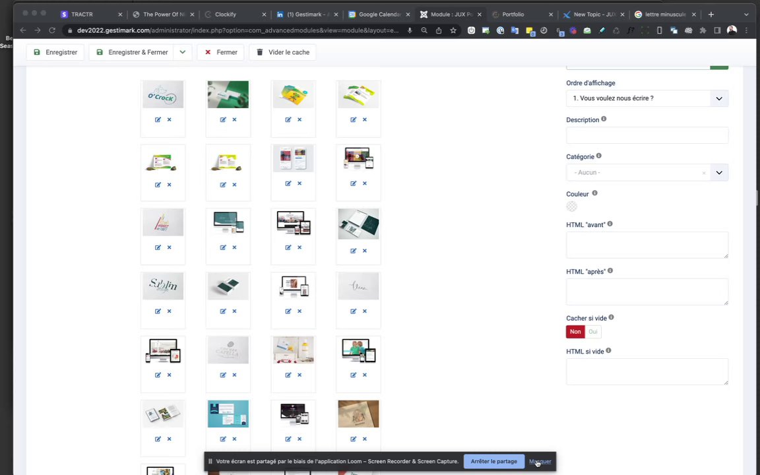Show info icon for HTML "après"

coord(610,270)
